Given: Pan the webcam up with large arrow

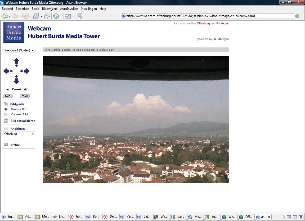Looking at the screenshot, I should tap(16, 61).
